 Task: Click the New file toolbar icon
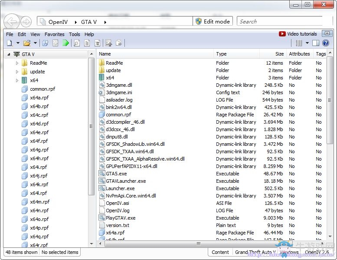tap(10, 43)
